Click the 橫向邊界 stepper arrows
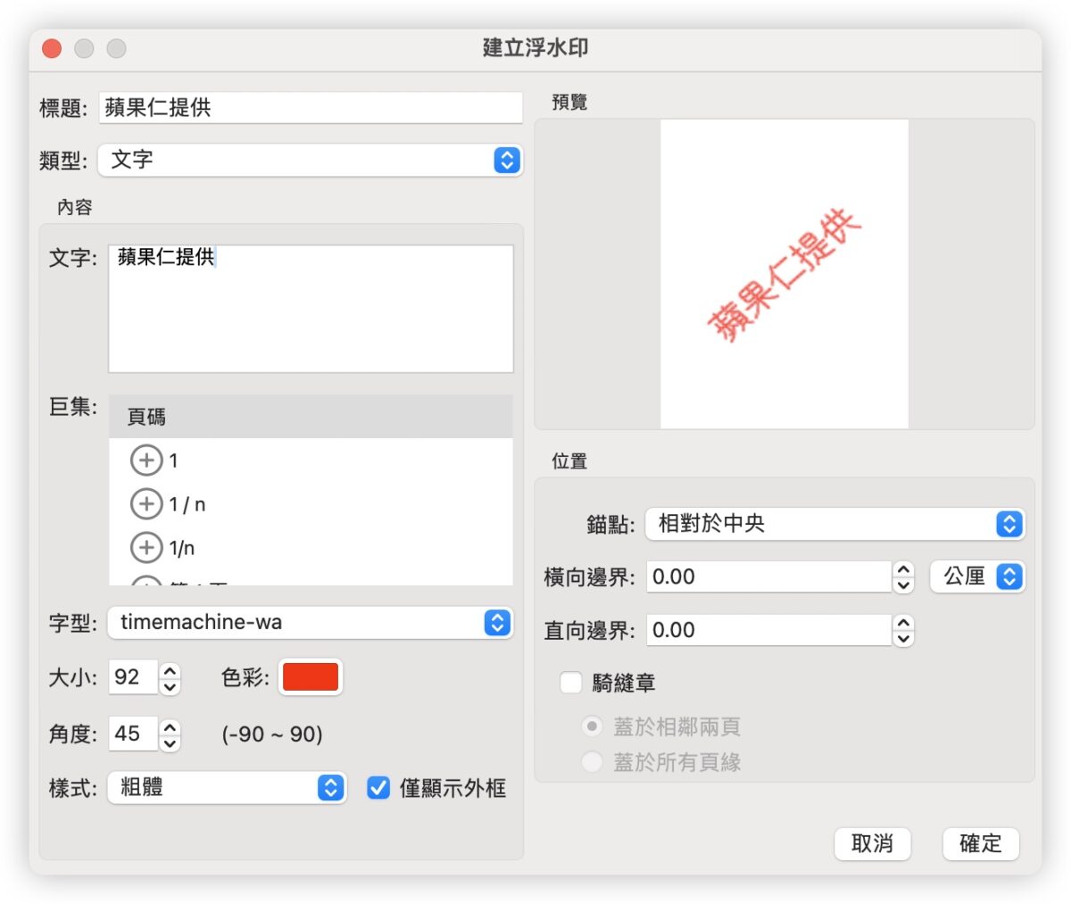Viewport: 1071px width, 904px height. point(903,577)
